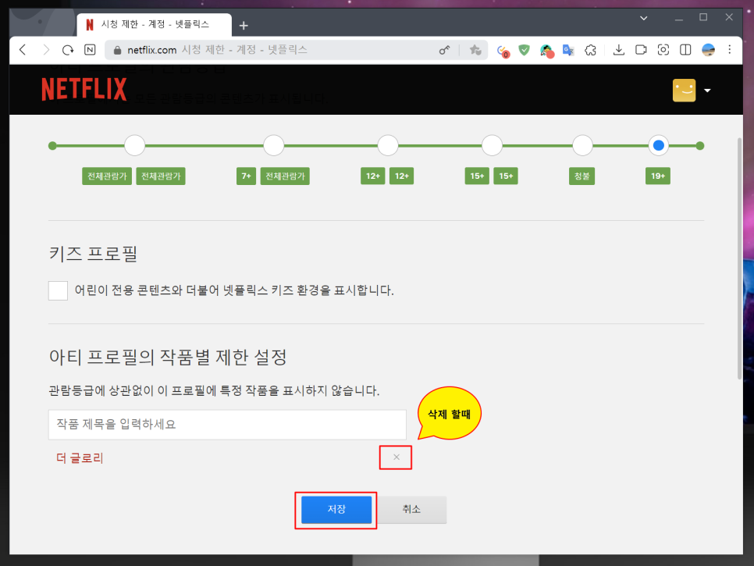
Task: Set maturity slider to the 15+ stop
Action: [492, 145]
